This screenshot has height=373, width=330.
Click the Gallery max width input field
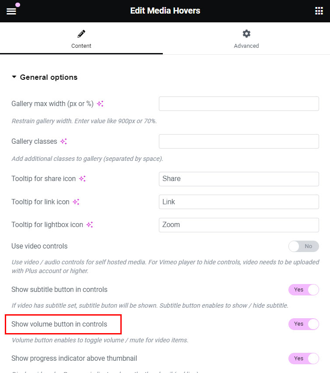[239, 104]
